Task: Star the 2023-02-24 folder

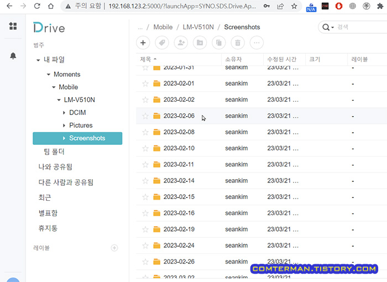Action: coord(145,246)
